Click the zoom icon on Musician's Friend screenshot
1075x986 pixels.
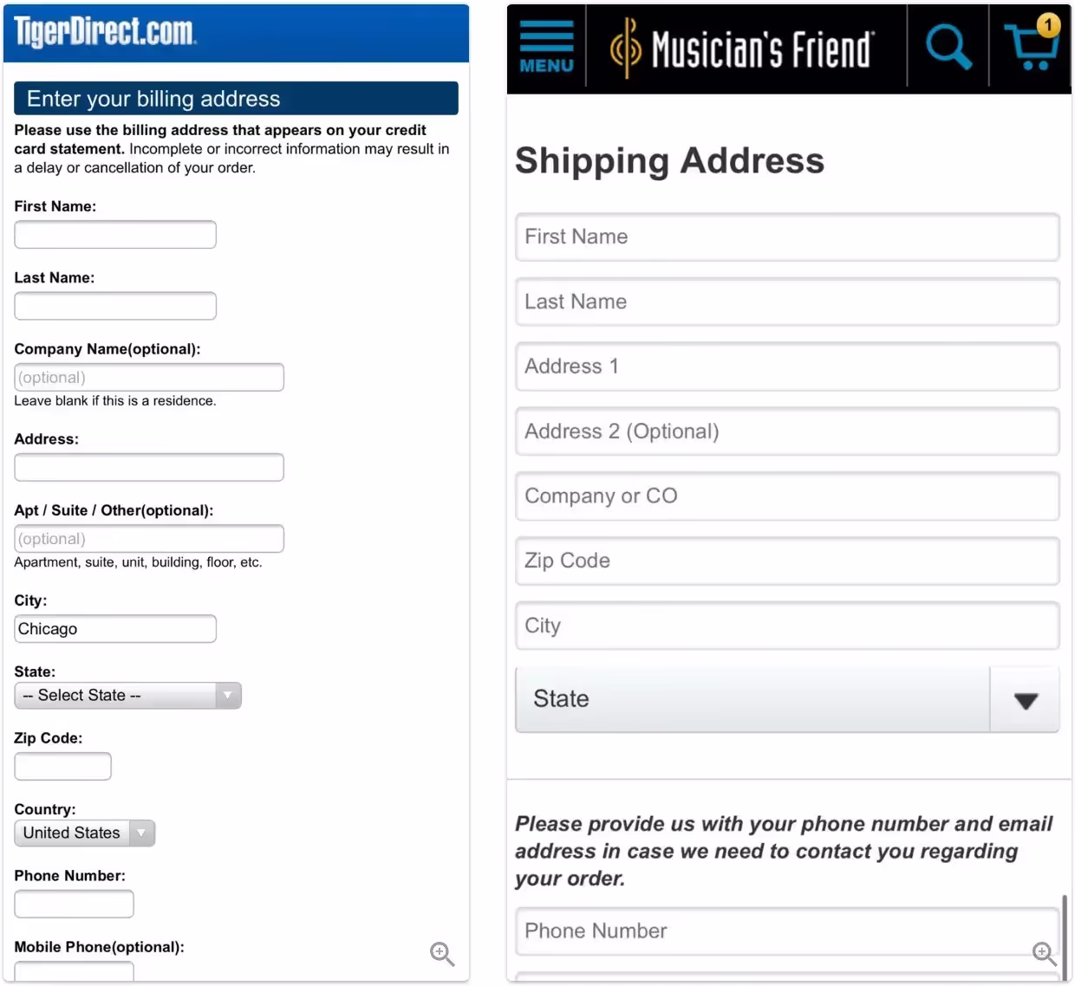(x=1044, y=954)
